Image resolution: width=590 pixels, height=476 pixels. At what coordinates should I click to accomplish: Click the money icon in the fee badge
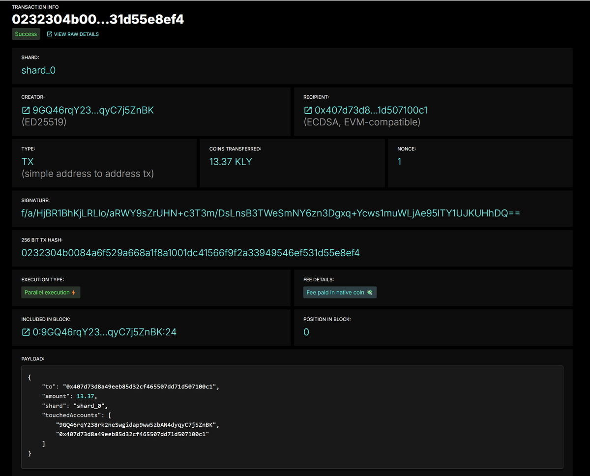point(369,293)
